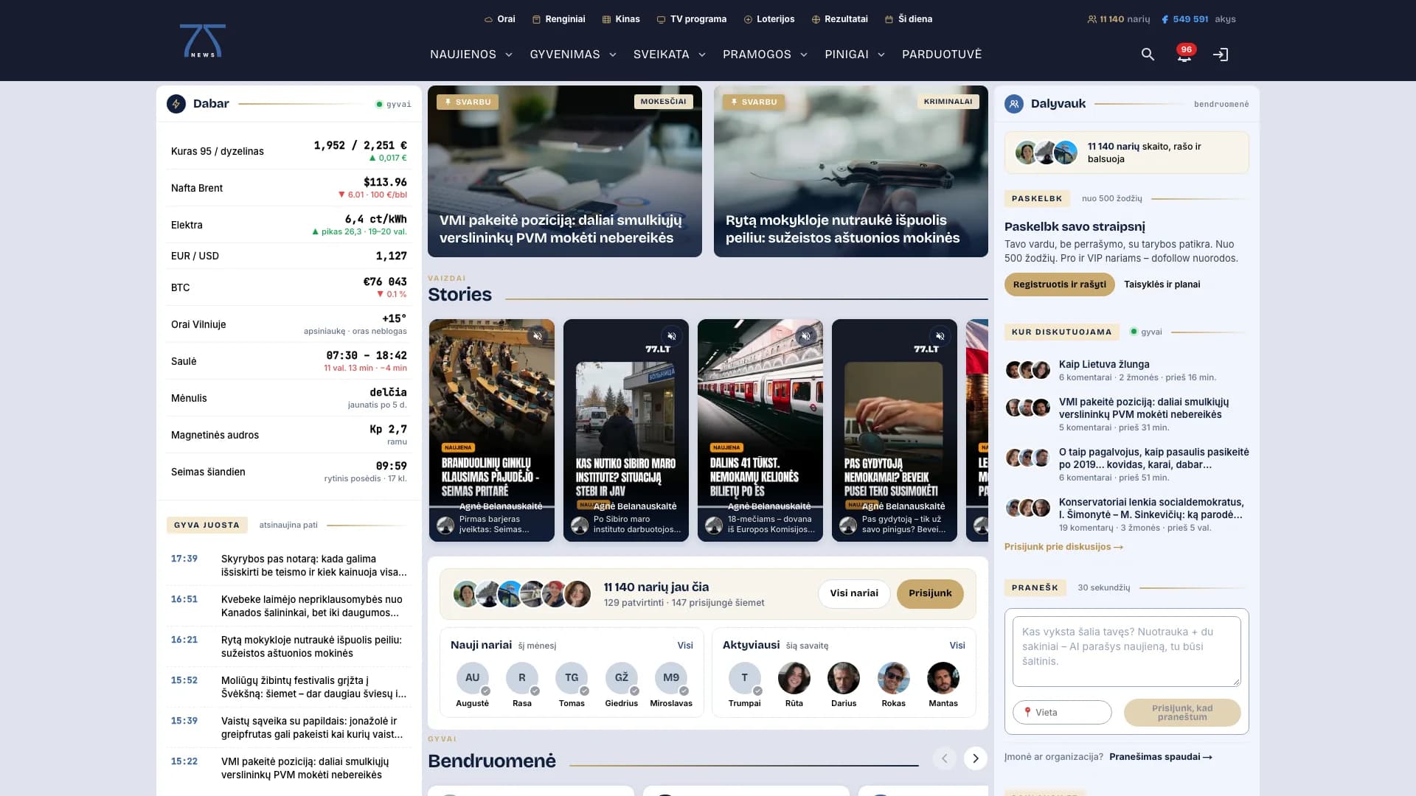Open notifications bell with 96 badge
The image size is (1416, 796).
click(x=1184, y=54)
